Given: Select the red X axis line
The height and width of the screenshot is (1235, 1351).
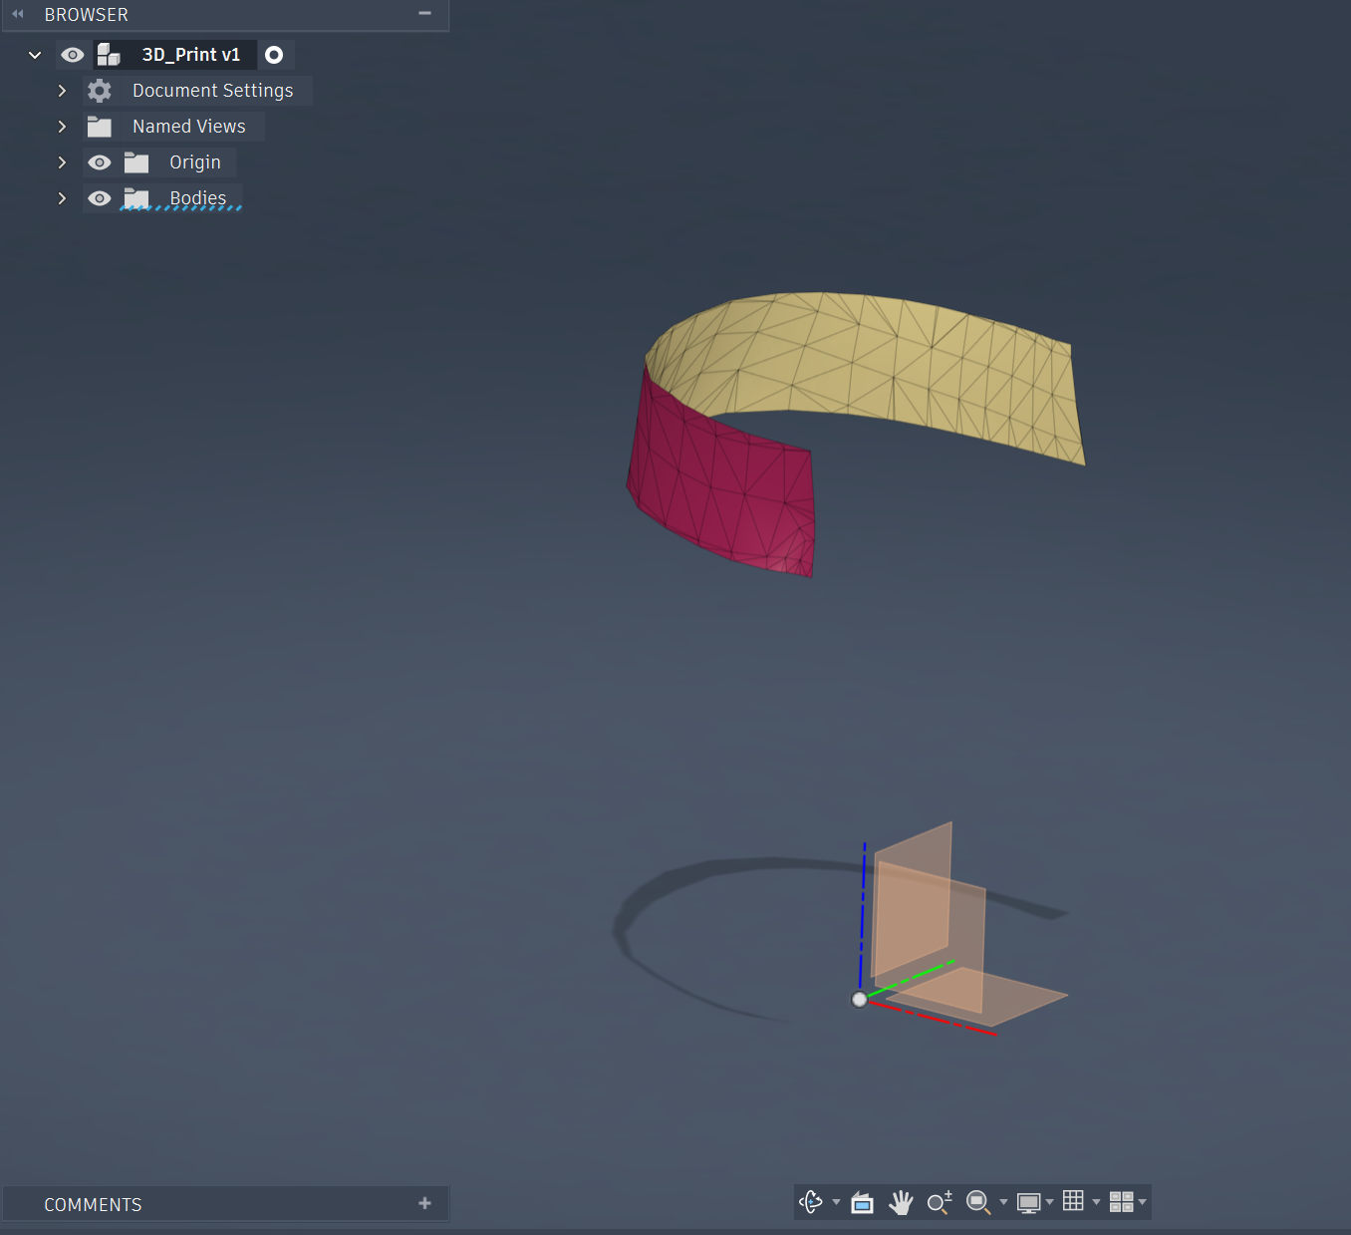Looking at the screenshot, I should [x=932, y=1018].
